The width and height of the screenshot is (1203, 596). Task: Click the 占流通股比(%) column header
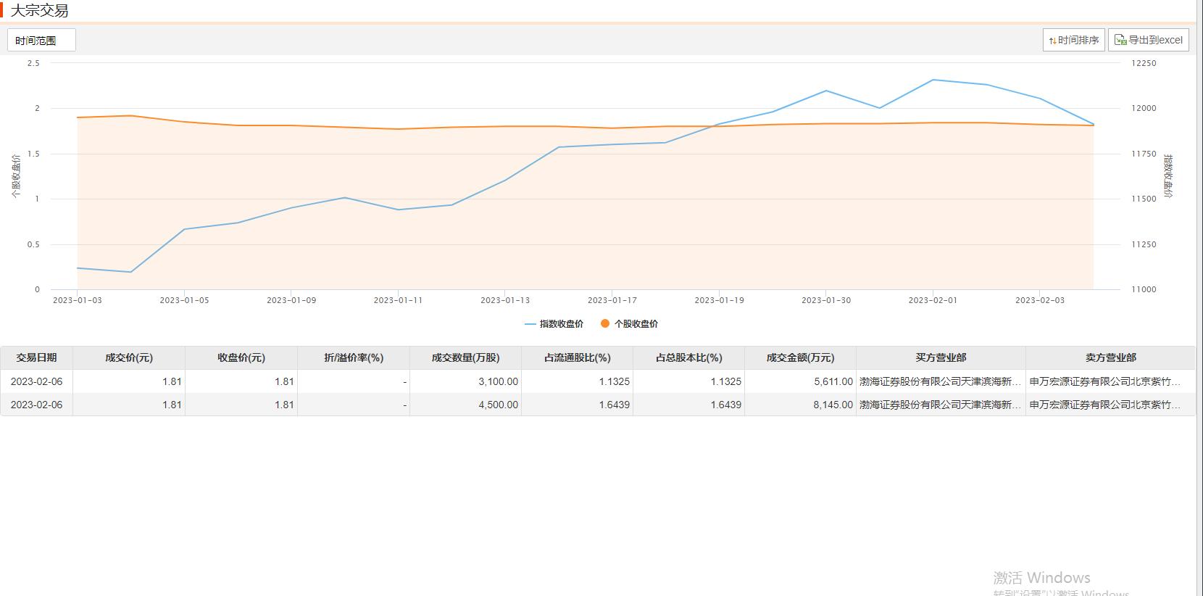click(577, 357)
